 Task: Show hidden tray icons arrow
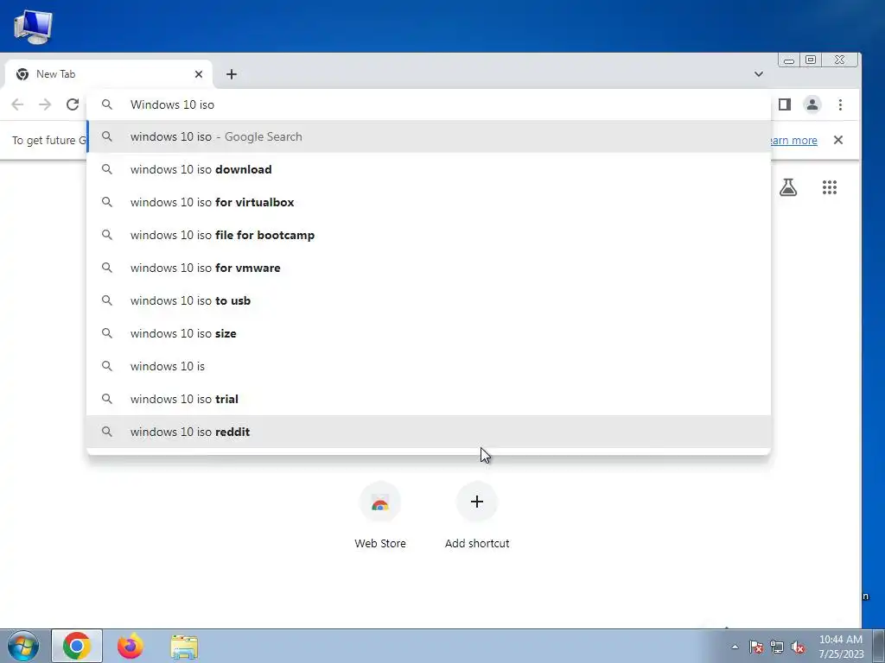(x=735, y=647)
